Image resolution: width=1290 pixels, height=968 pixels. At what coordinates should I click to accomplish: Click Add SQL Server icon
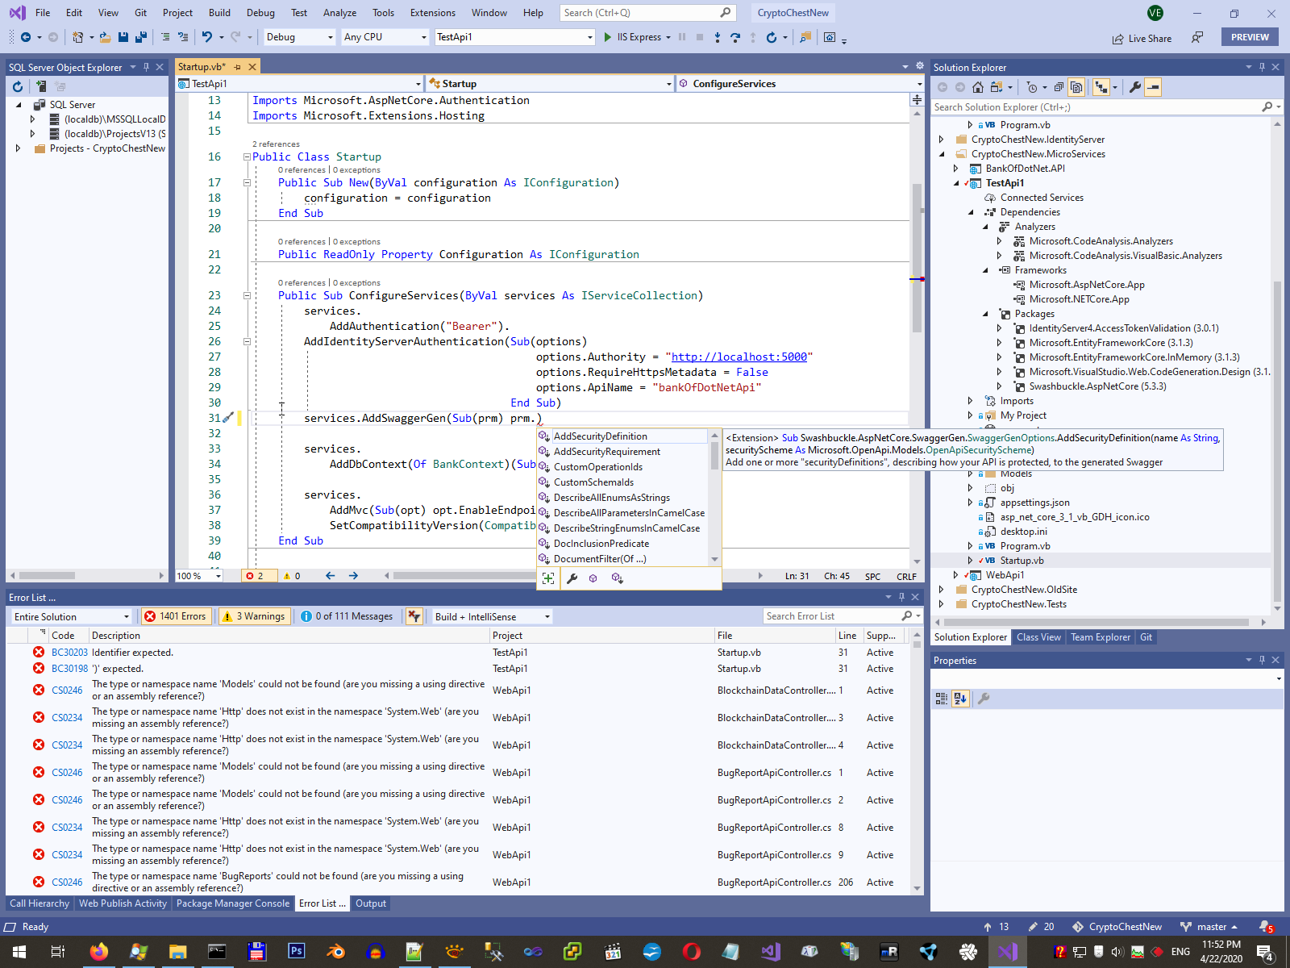[40, 86]
